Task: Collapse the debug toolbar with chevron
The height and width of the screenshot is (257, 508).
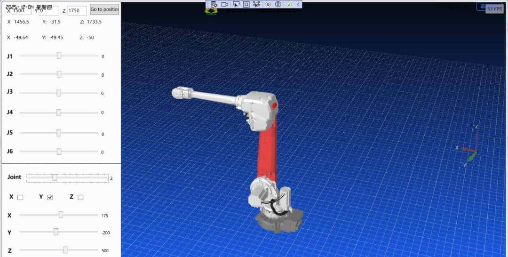Action: pyautogui.click(x=298, y=4)
